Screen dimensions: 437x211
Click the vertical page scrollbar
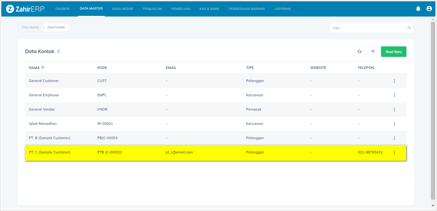(433, 108)
